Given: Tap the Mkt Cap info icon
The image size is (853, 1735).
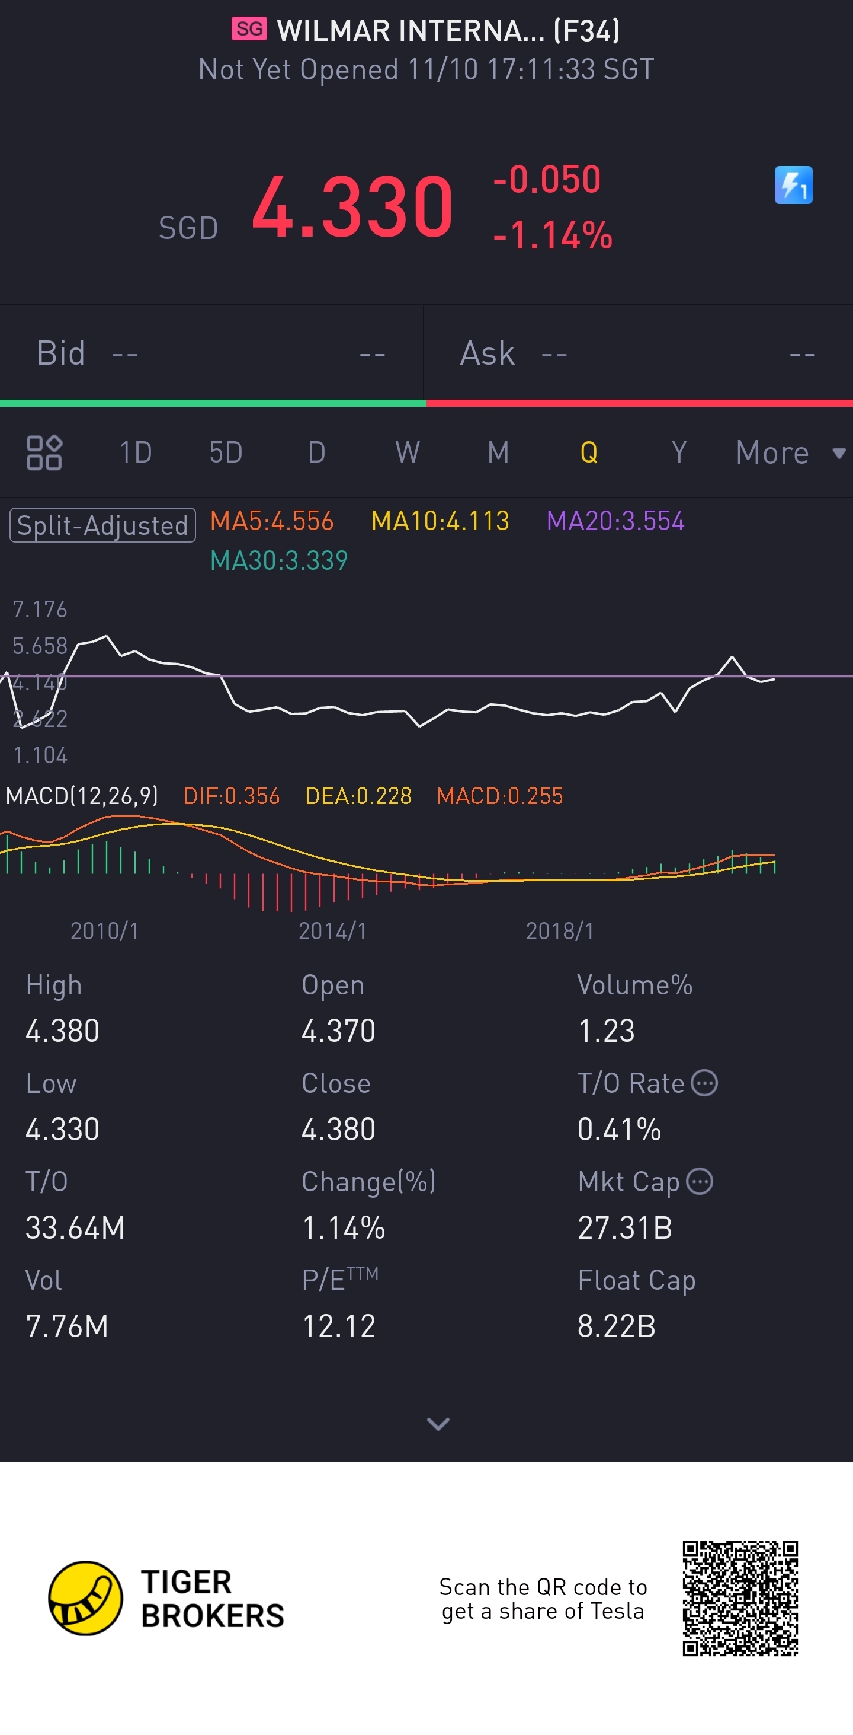Looking at the screenshot, I should pos(700,1181).
